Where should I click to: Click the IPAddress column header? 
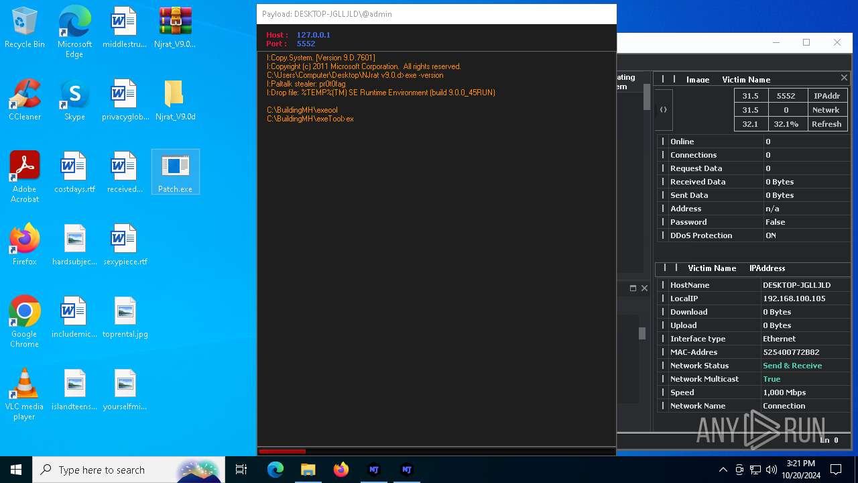(767, 268)
